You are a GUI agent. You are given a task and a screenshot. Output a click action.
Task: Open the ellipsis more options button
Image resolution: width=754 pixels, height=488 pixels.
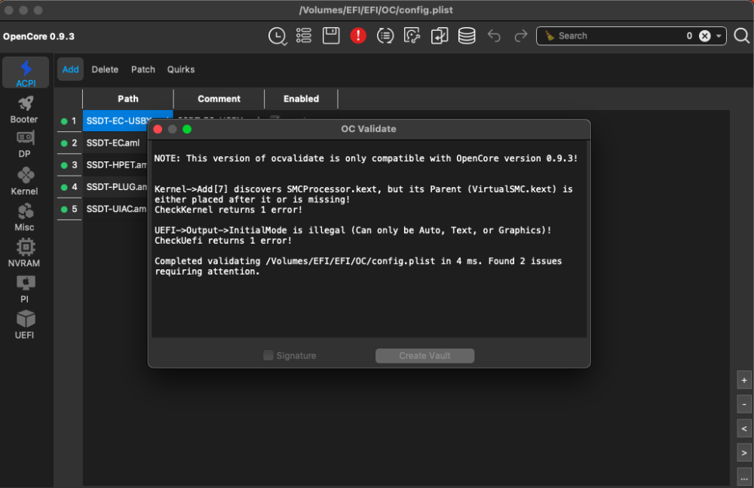tap(744, 477)
